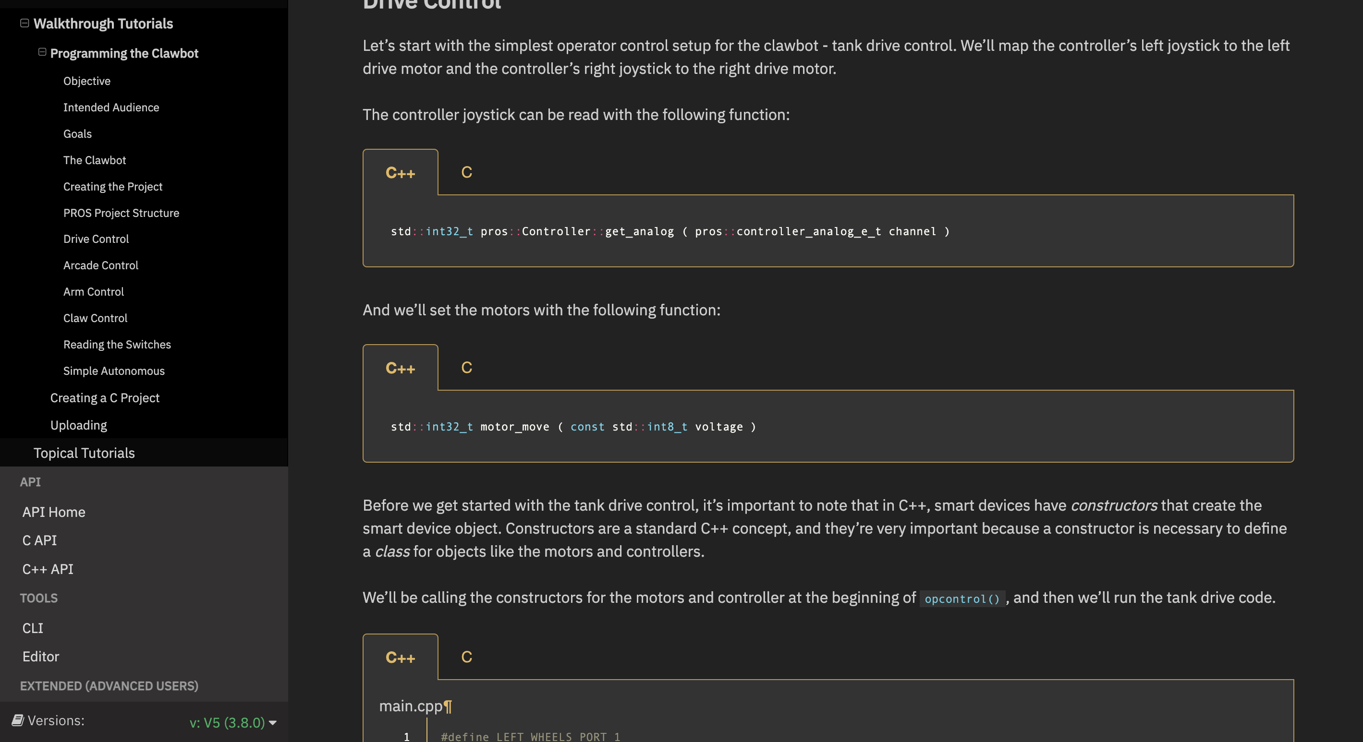Viewport: 1363px width, 742px height.
Task: Open Creating a C Project tutorial
Action: click(105, 398)
